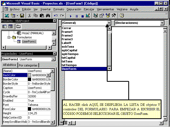Open the Ejecutar menu
Screen dimensions: 170x127
tap(89, 10)
